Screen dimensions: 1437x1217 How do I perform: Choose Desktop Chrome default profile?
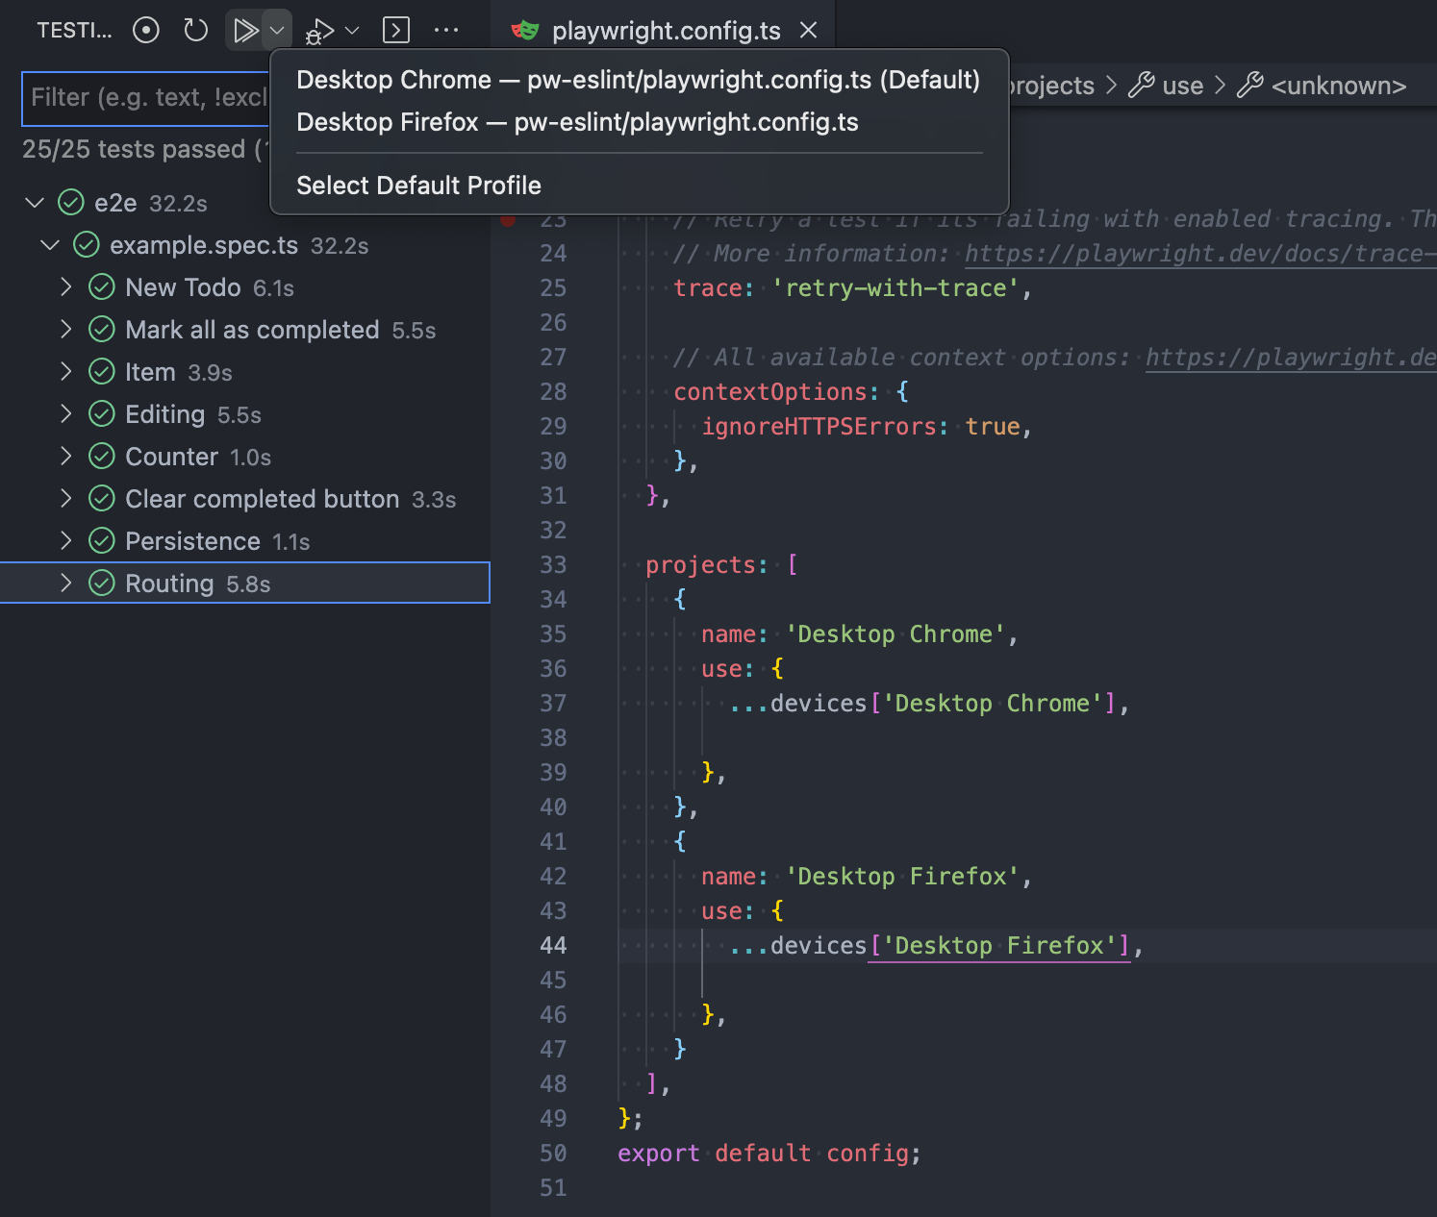click(x=639, y=80)
